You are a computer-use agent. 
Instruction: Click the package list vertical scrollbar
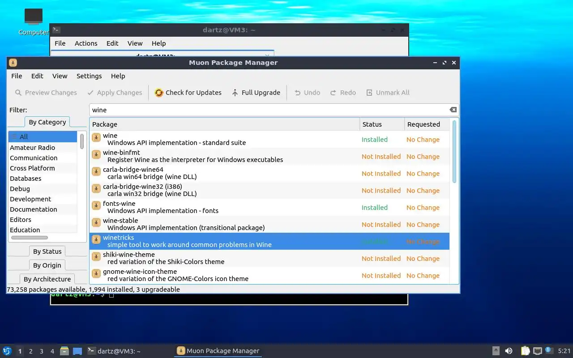[x=454, y=152]
